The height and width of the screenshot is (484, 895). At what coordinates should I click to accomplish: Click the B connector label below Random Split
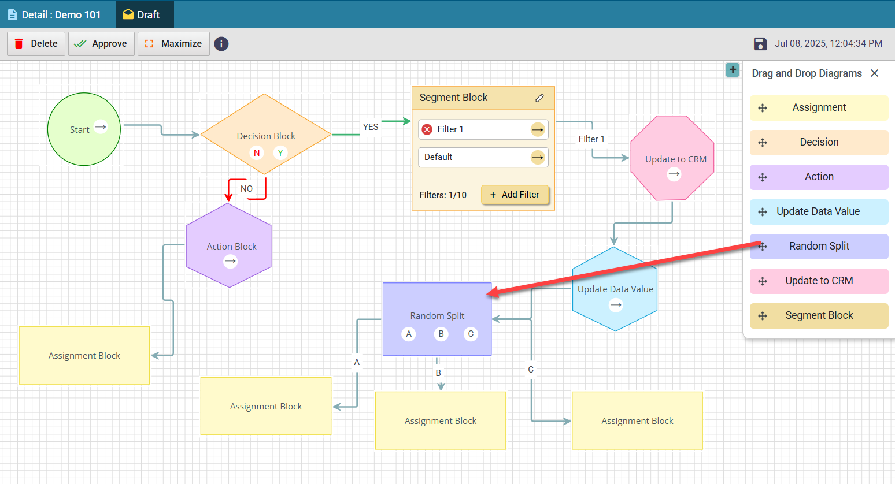click(x=438, y=373)
